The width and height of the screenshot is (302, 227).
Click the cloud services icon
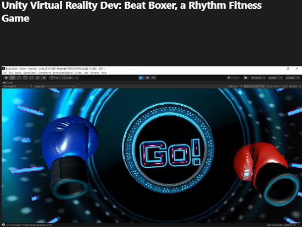coord(245,78)
